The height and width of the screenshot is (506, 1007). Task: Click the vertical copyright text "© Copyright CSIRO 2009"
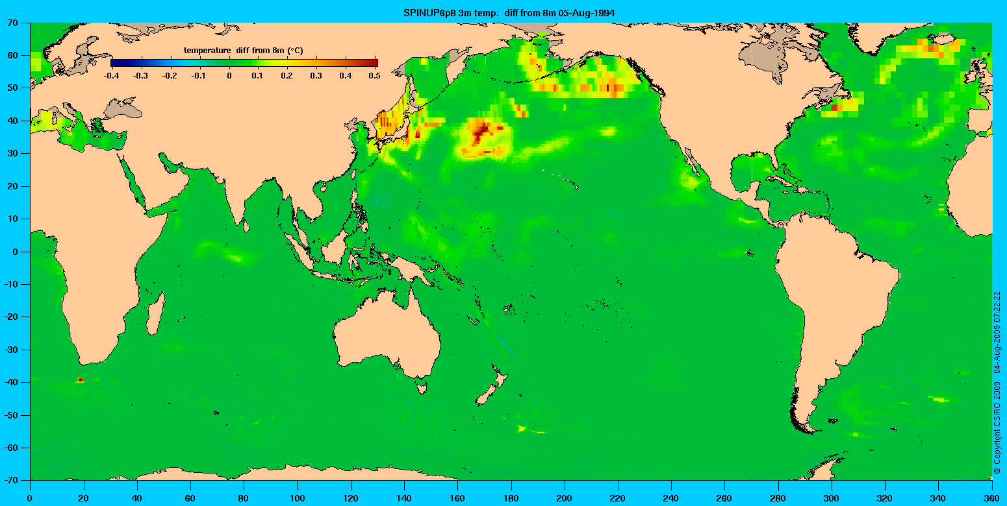click(997, 429)
